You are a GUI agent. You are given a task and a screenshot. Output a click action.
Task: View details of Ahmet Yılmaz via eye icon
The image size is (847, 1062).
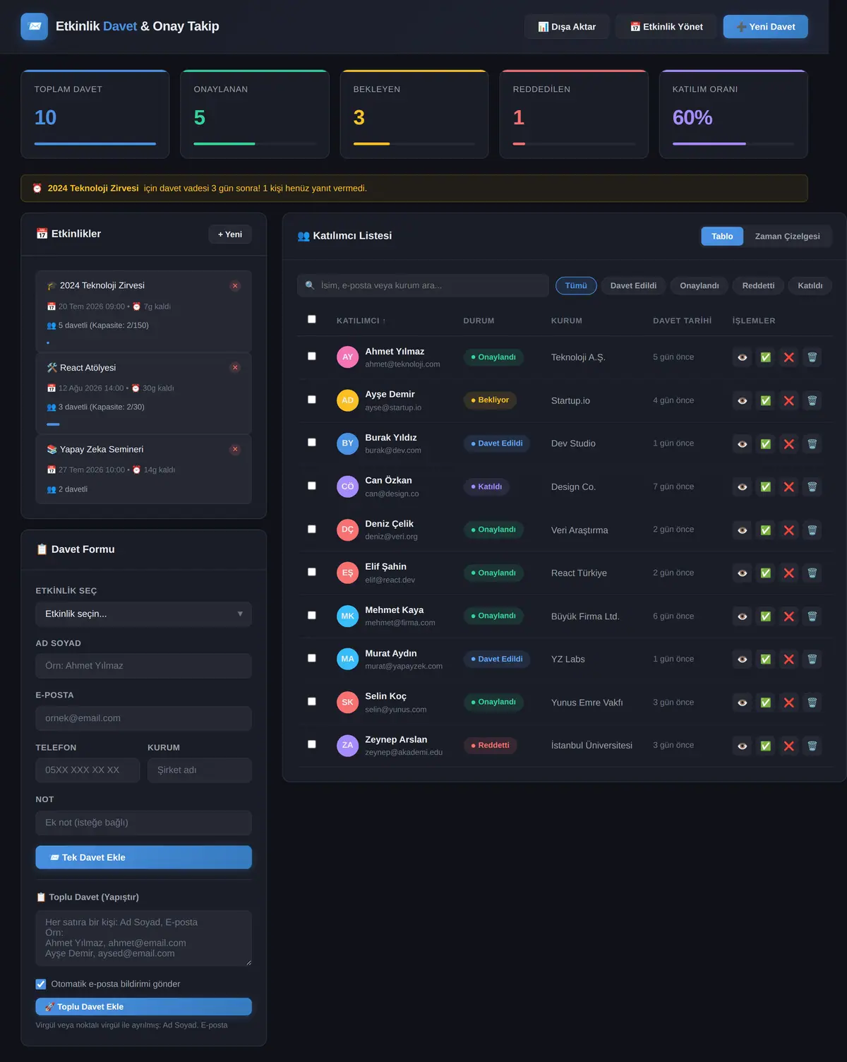(x=742, y=357)
